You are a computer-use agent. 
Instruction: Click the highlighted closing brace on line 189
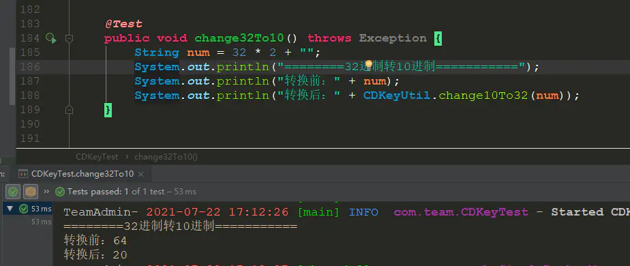(108, 110)
